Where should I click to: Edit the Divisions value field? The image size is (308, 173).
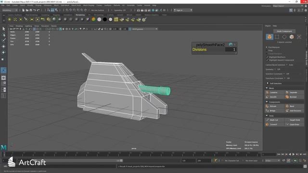[231, 49]
